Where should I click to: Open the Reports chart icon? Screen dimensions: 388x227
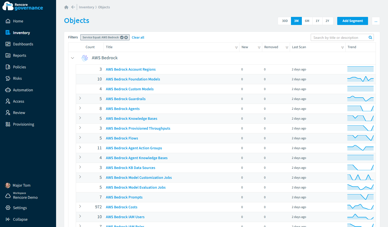click(x=8, y=55)
